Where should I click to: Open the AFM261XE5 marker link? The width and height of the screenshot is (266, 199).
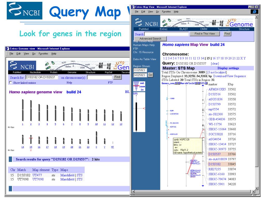click(x=217, y=89)
